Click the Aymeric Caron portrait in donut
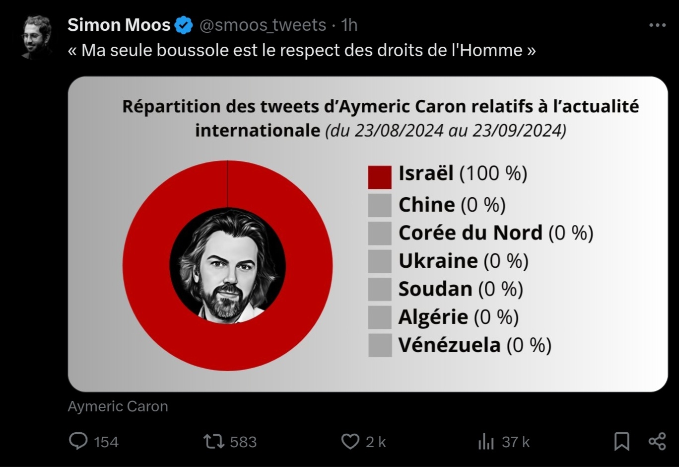The width and height of the screenshot is (679, 467). point(228,266)
